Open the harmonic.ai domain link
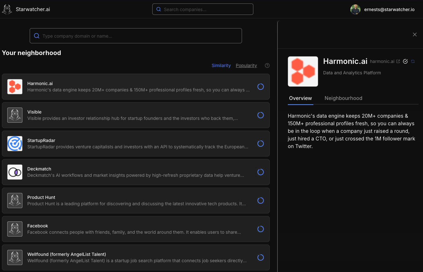 tap(382, 61)
